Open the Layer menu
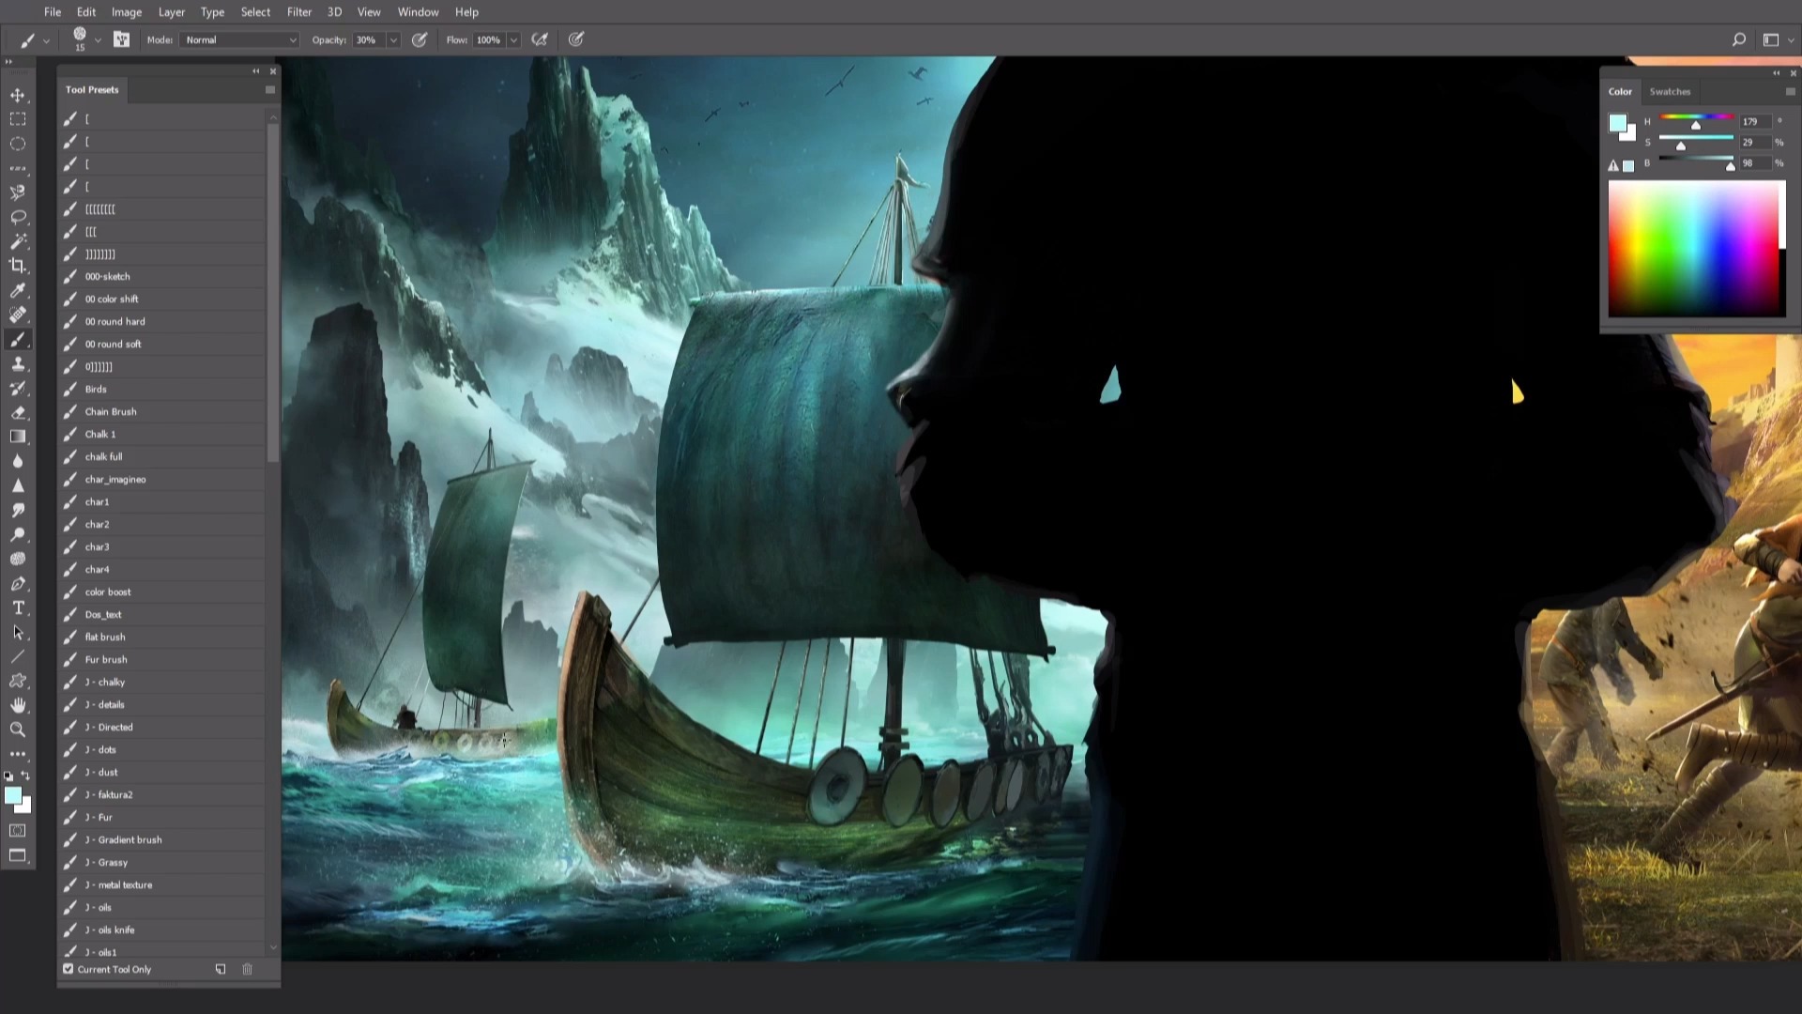Viewport: 1802px width, 1014px height. pyautogui.click(x=171, y=12)
